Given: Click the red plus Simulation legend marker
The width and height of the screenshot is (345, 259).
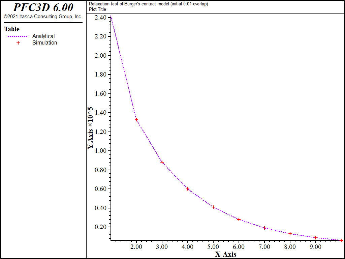Looking at the screenshot, I should coord(18,43).
